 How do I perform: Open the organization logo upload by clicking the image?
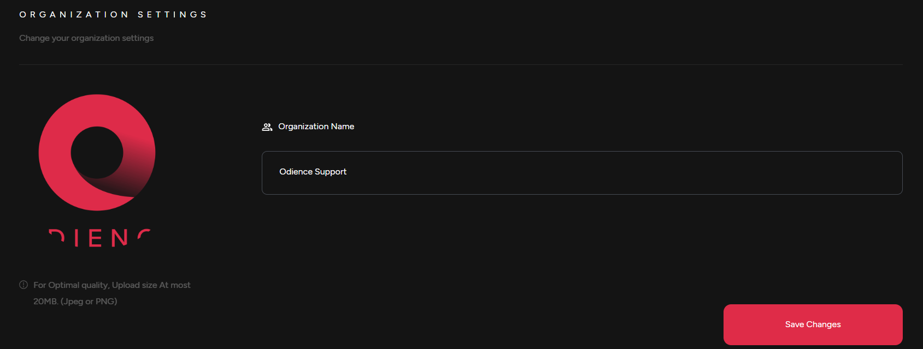[x=96, y=153]
